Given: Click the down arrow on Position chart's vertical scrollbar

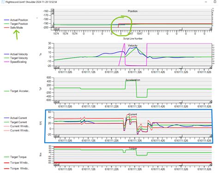Looking at the screenshot, I should (53, 26).
